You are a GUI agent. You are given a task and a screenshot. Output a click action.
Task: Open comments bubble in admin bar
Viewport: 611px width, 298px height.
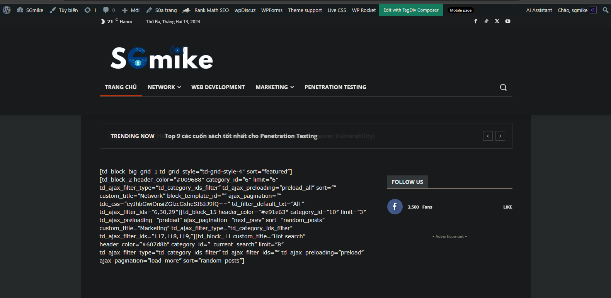pyautogui.click(x=109, y=10)
